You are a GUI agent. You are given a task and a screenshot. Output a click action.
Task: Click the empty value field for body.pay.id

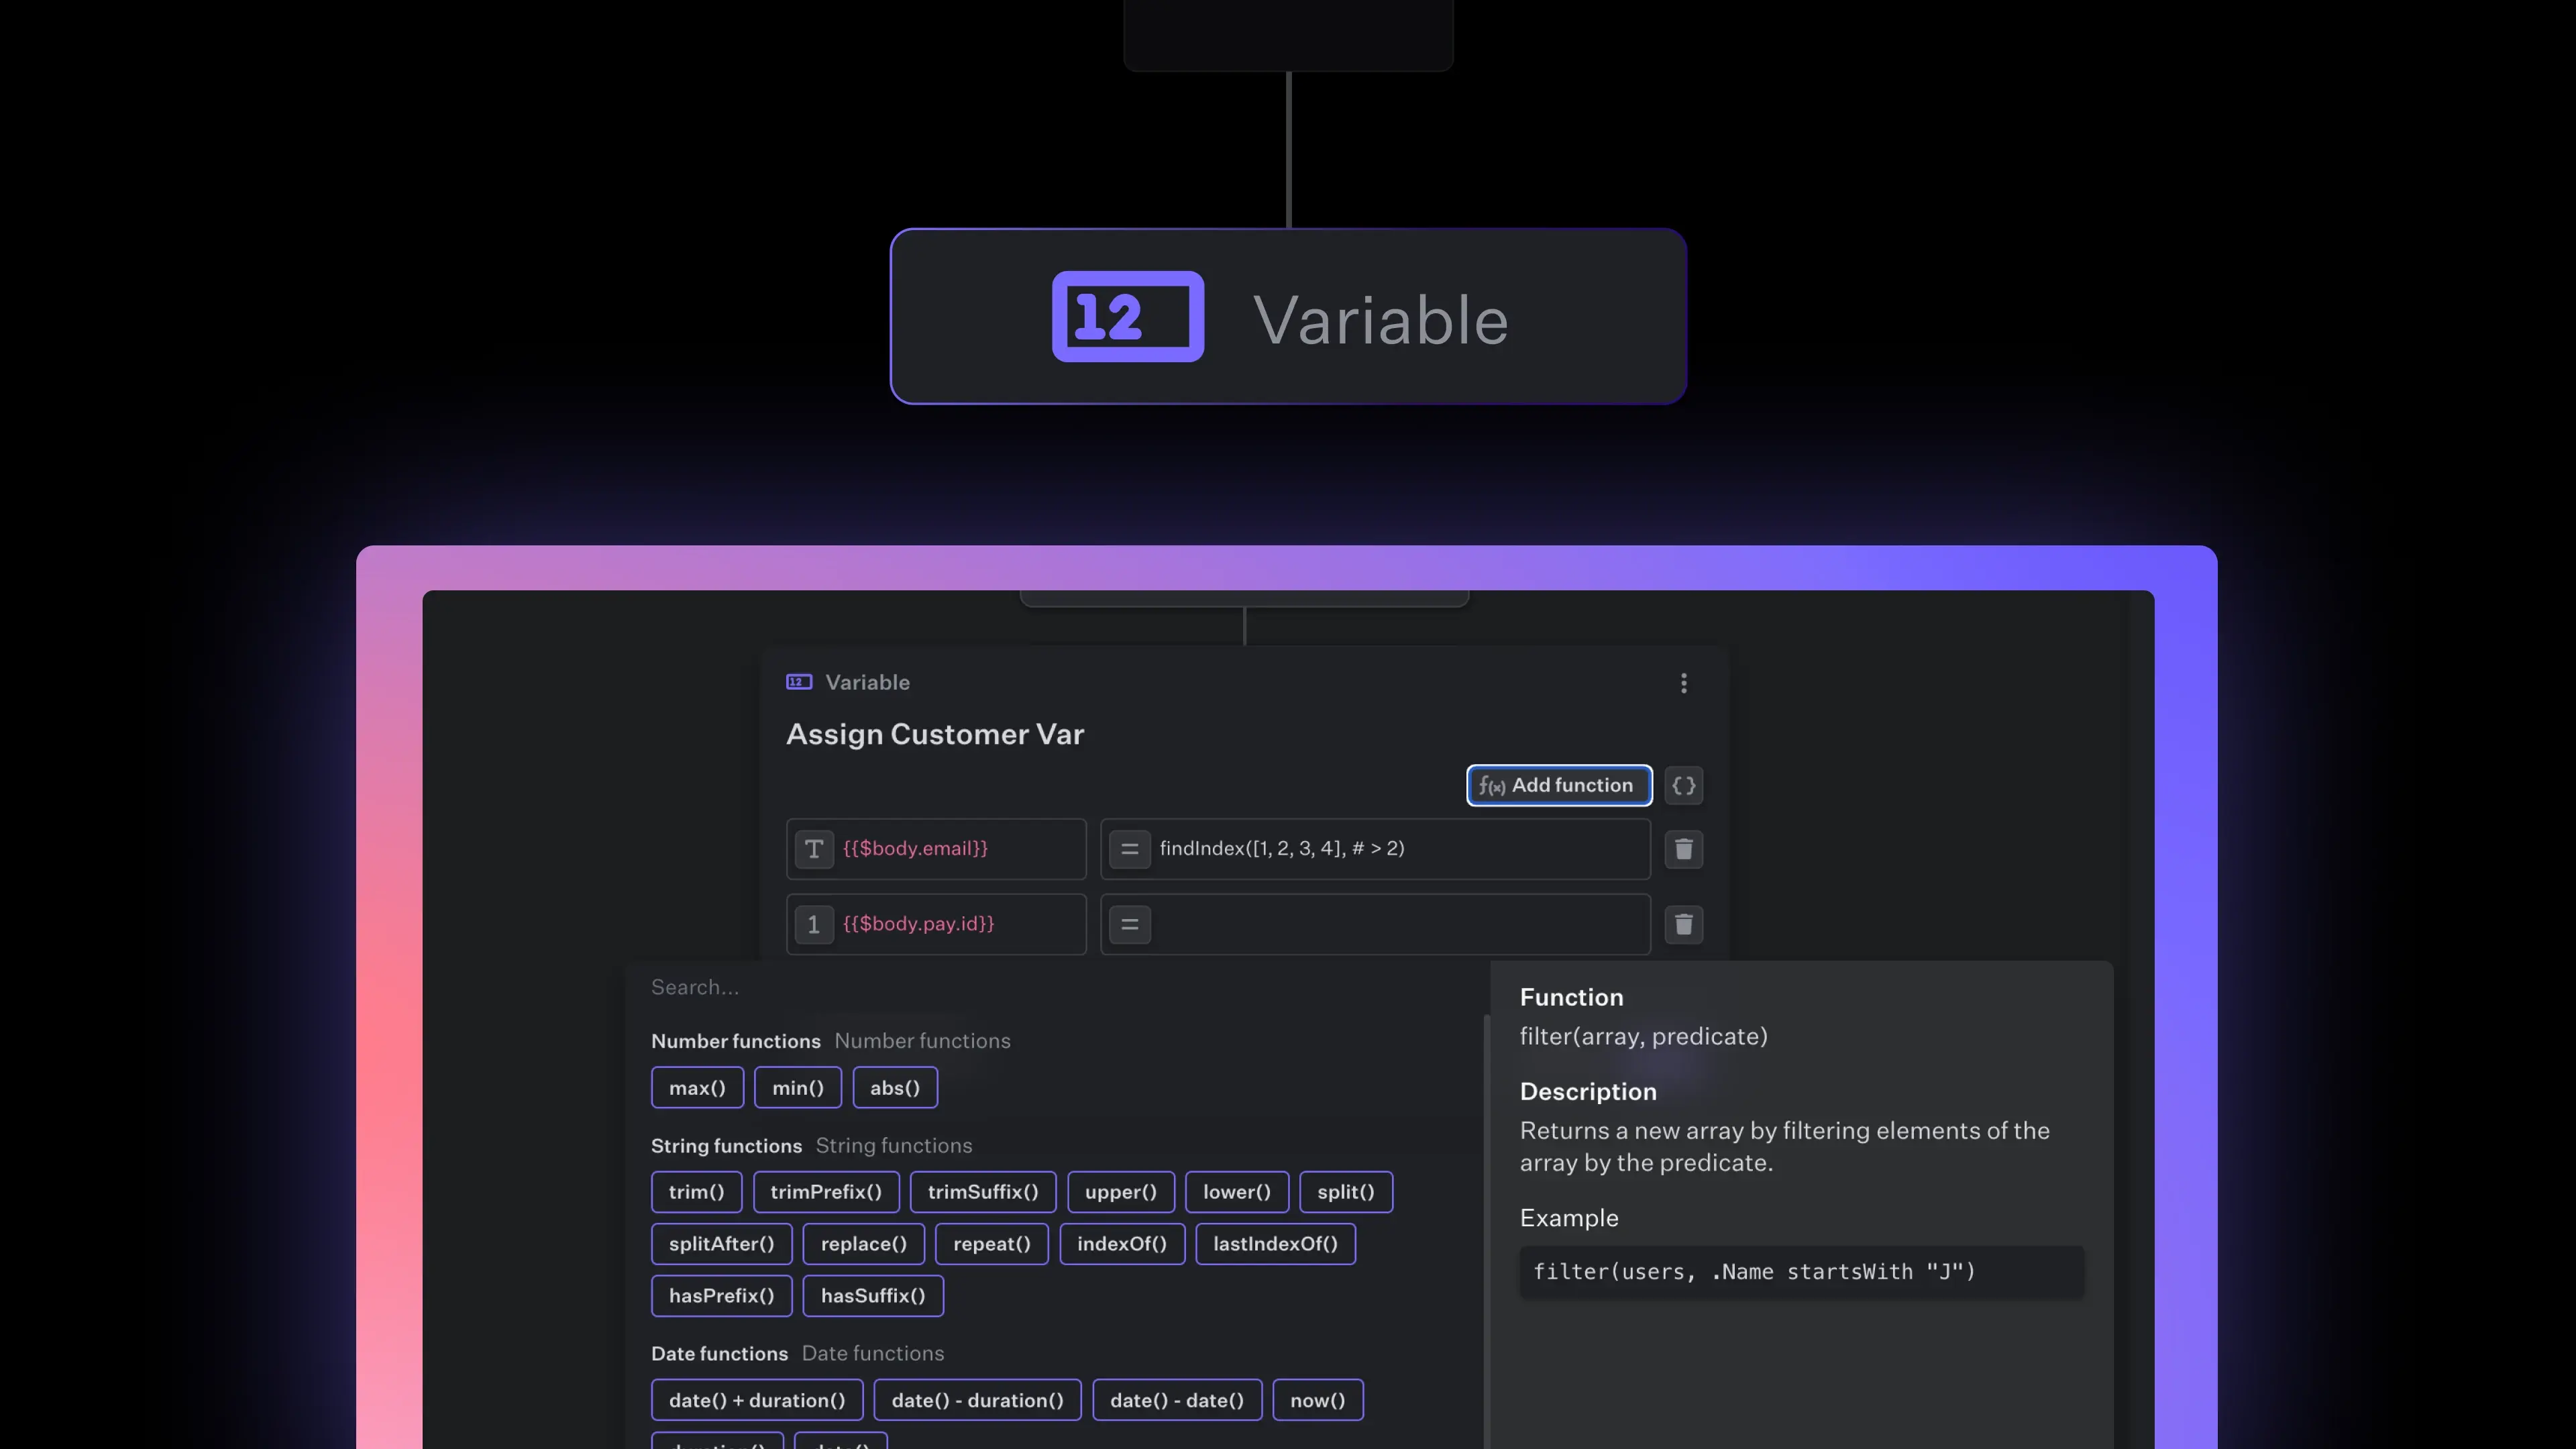point(1400,924)
